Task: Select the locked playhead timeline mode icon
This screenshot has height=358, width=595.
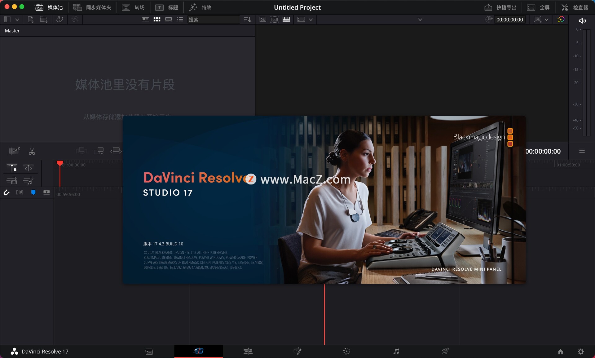Action: [x=12, y=168]
